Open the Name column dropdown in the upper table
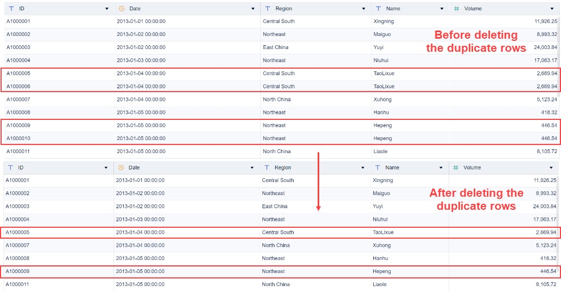The height and width of the screenshot is (291, 561). [x=442, y=9]
